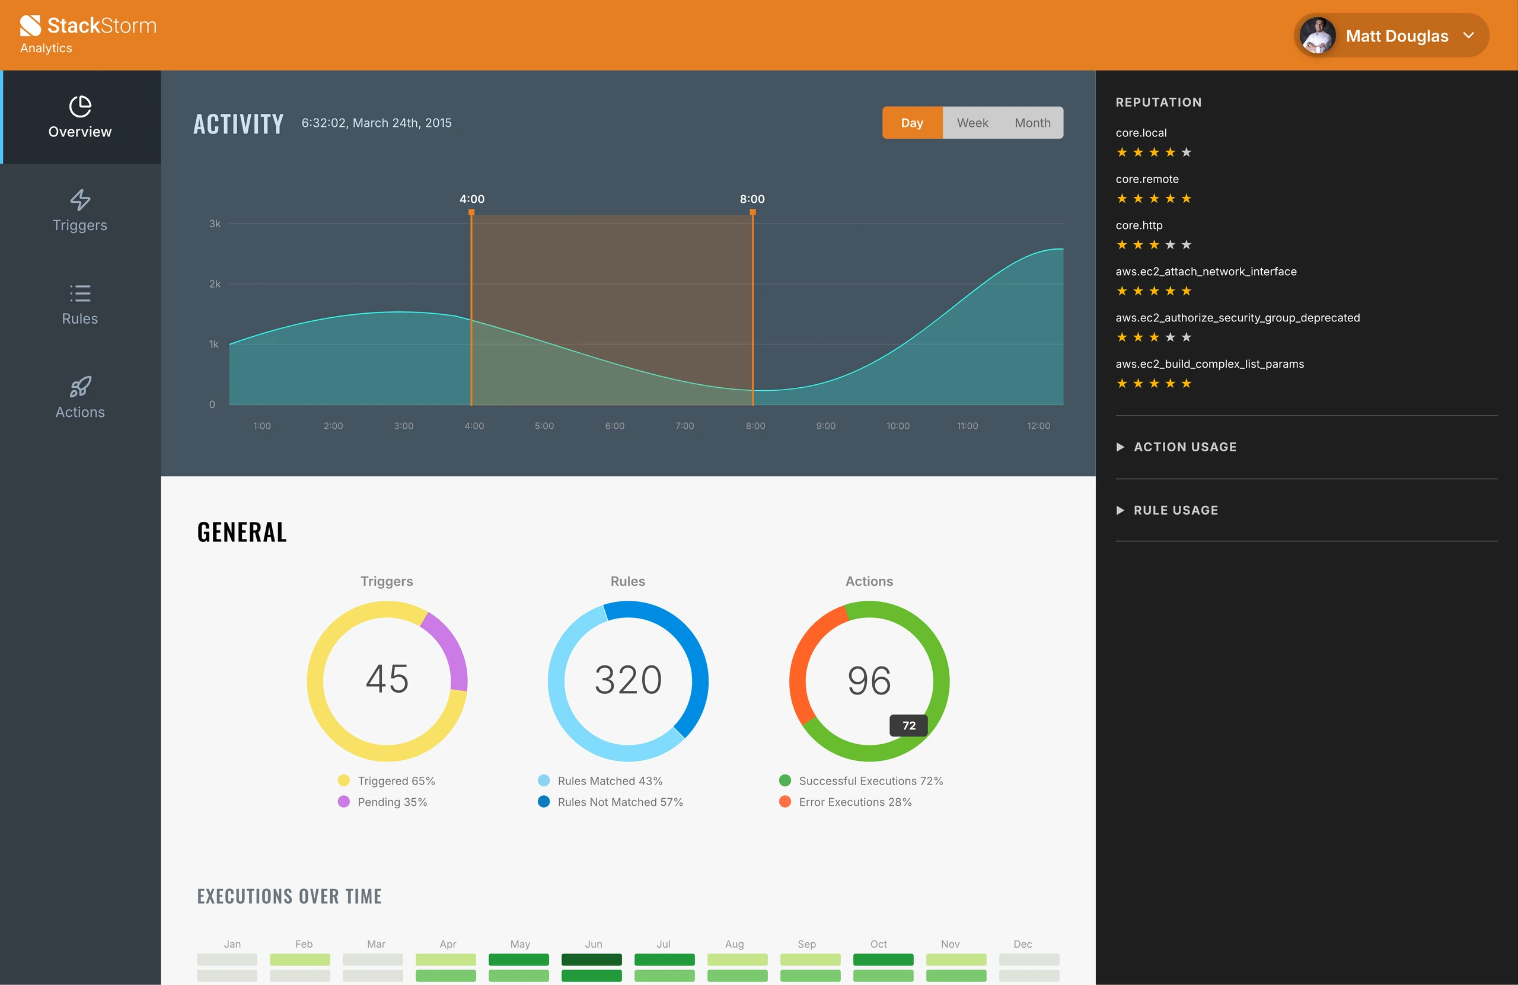Image resolution: width=1518 pixels, height=985 pixels.
Task: Click the top Jul execution heatmap cell
Action: pyautogui.click(x=665, y=960)
